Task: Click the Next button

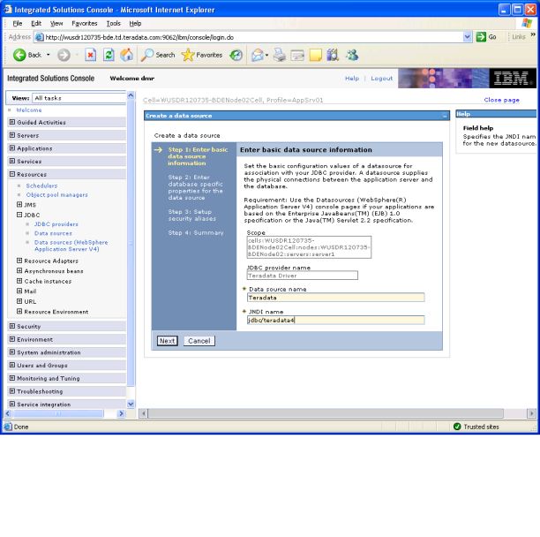Action: 167,341
